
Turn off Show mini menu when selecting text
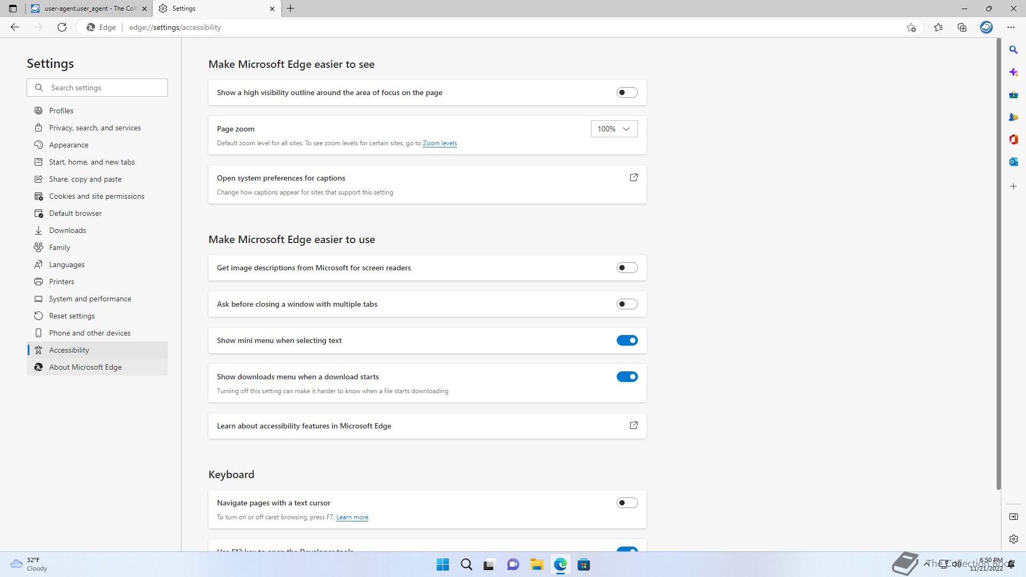pyautogui.click(x=627, y=340)
